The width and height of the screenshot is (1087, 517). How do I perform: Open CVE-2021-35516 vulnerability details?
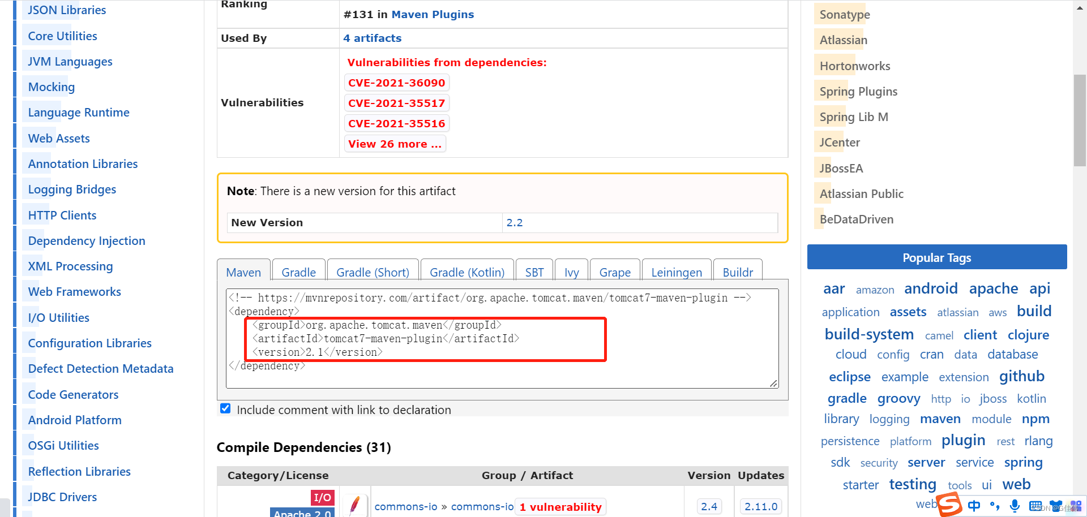pos(396,123)
